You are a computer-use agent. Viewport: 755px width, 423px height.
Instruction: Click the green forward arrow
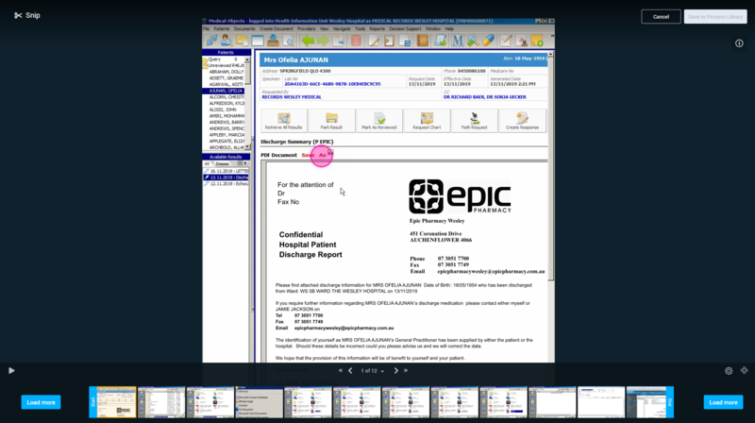[323, 41]
